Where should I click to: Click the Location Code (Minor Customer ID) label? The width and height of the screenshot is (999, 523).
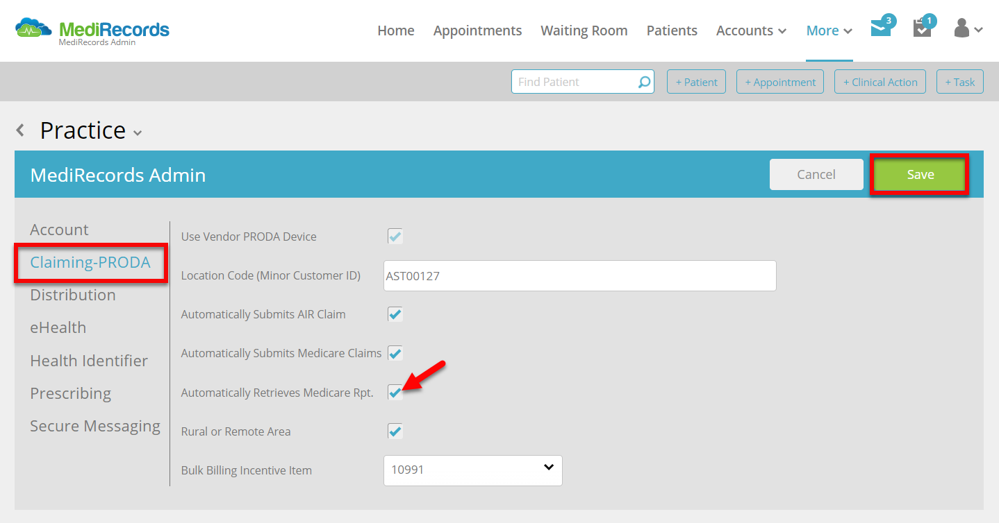coord(271,275)
